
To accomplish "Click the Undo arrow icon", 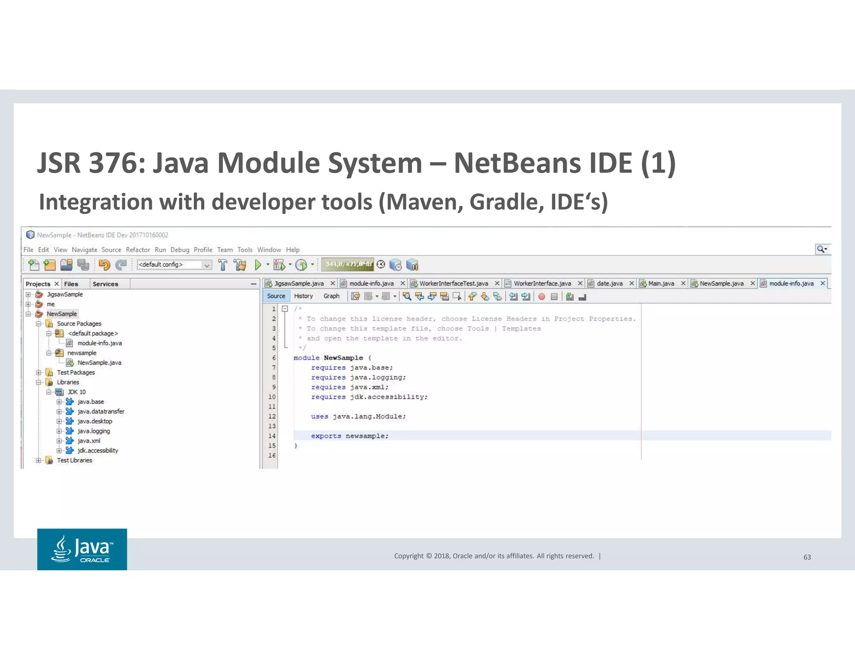I will click(x=104, y=265).
